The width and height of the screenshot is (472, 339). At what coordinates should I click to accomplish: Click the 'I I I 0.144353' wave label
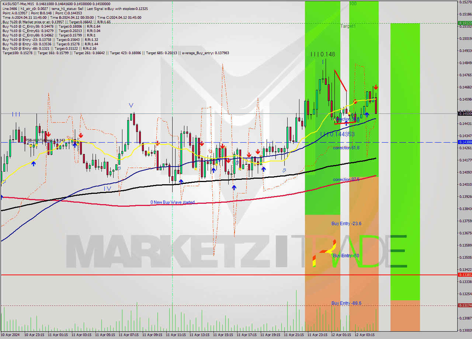point(337,134)
